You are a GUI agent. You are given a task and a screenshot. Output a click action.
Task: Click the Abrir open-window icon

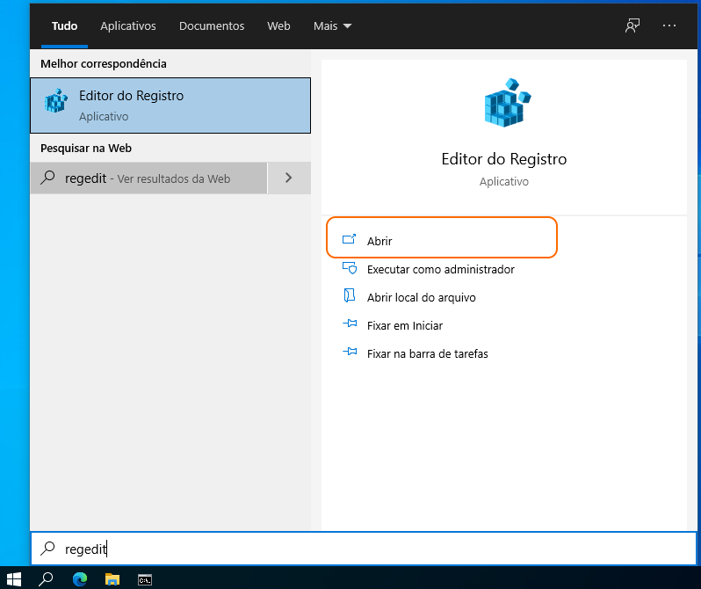tap(349, 239)
